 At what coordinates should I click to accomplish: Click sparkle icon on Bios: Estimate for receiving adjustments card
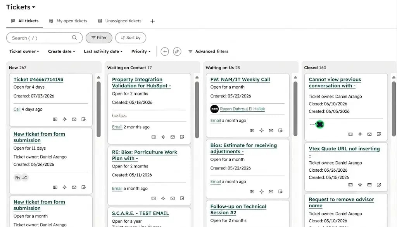click(x=262, y=192)
